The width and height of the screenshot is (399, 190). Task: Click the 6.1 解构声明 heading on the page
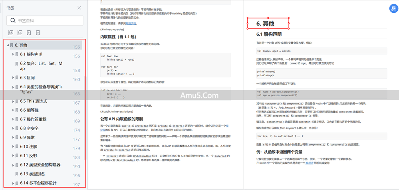pyautogui.click(x=269, y=34)
